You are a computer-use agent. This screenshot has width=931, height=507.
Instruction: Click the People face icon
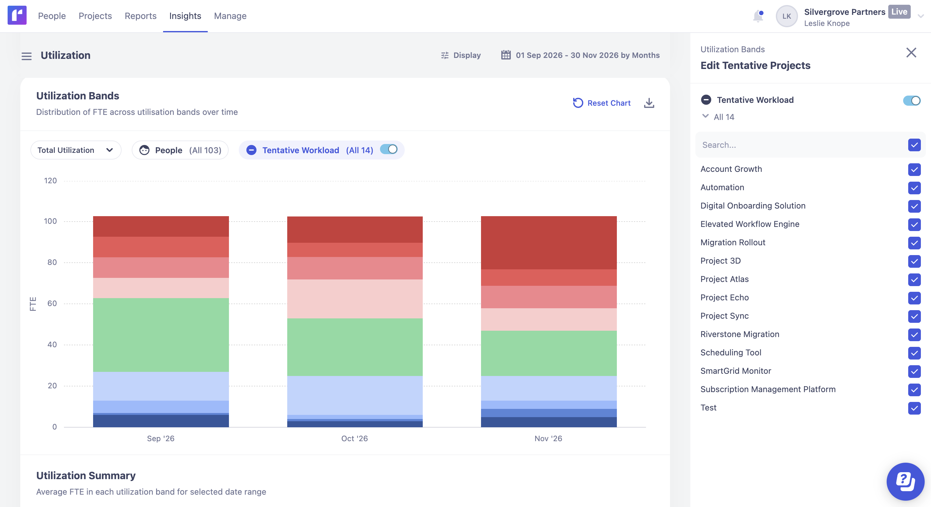144,150
